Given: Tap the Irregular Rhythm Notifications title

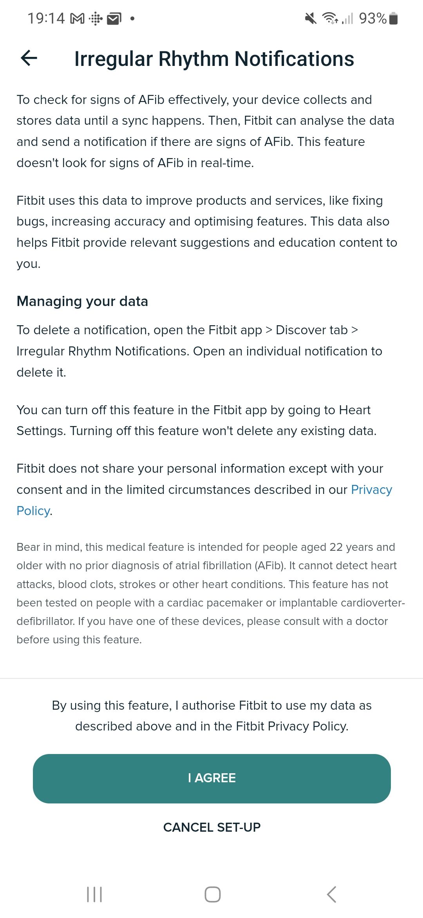Looking at the screenshot, I should (x=214, y=59).
